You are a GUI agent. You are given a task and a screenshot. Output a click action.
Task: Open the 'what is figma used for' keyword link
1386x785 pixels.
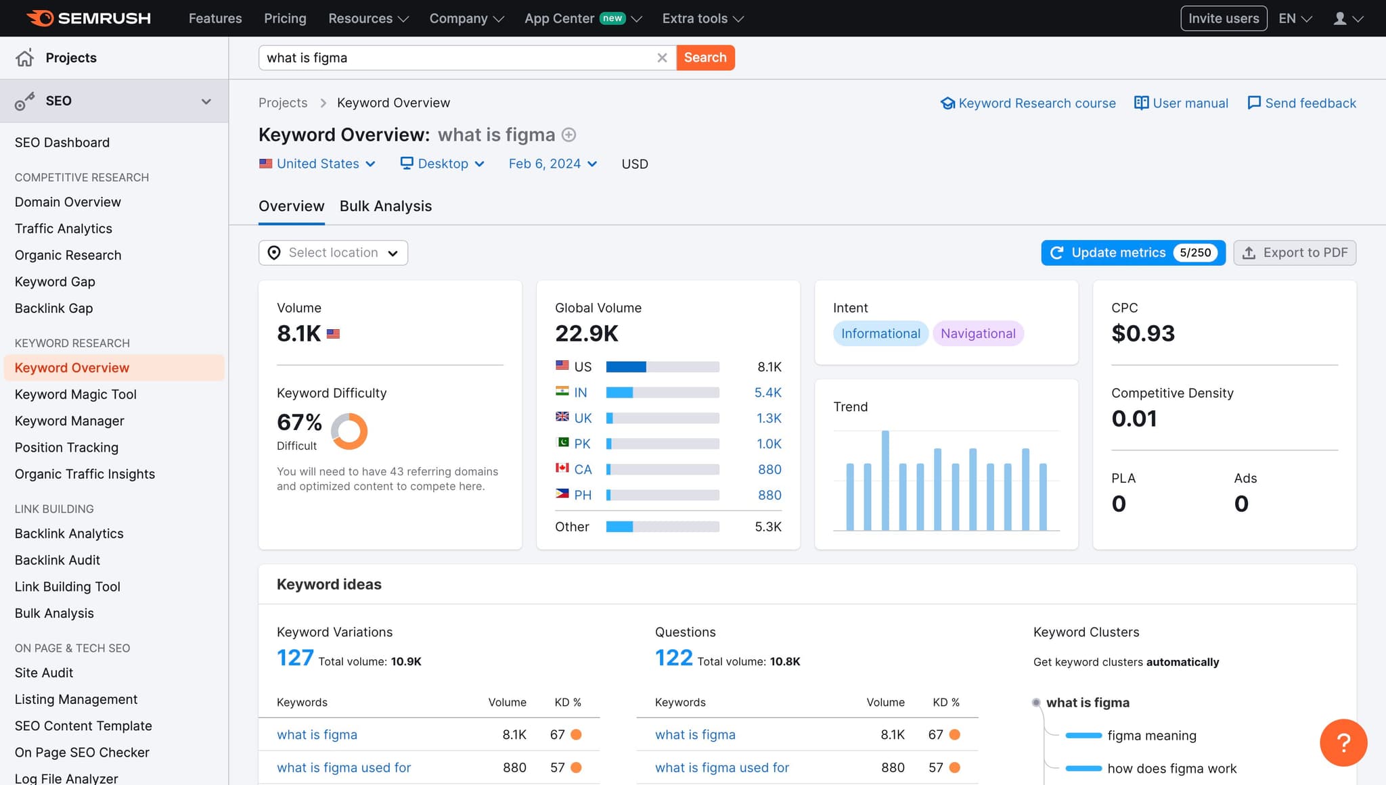344,767
